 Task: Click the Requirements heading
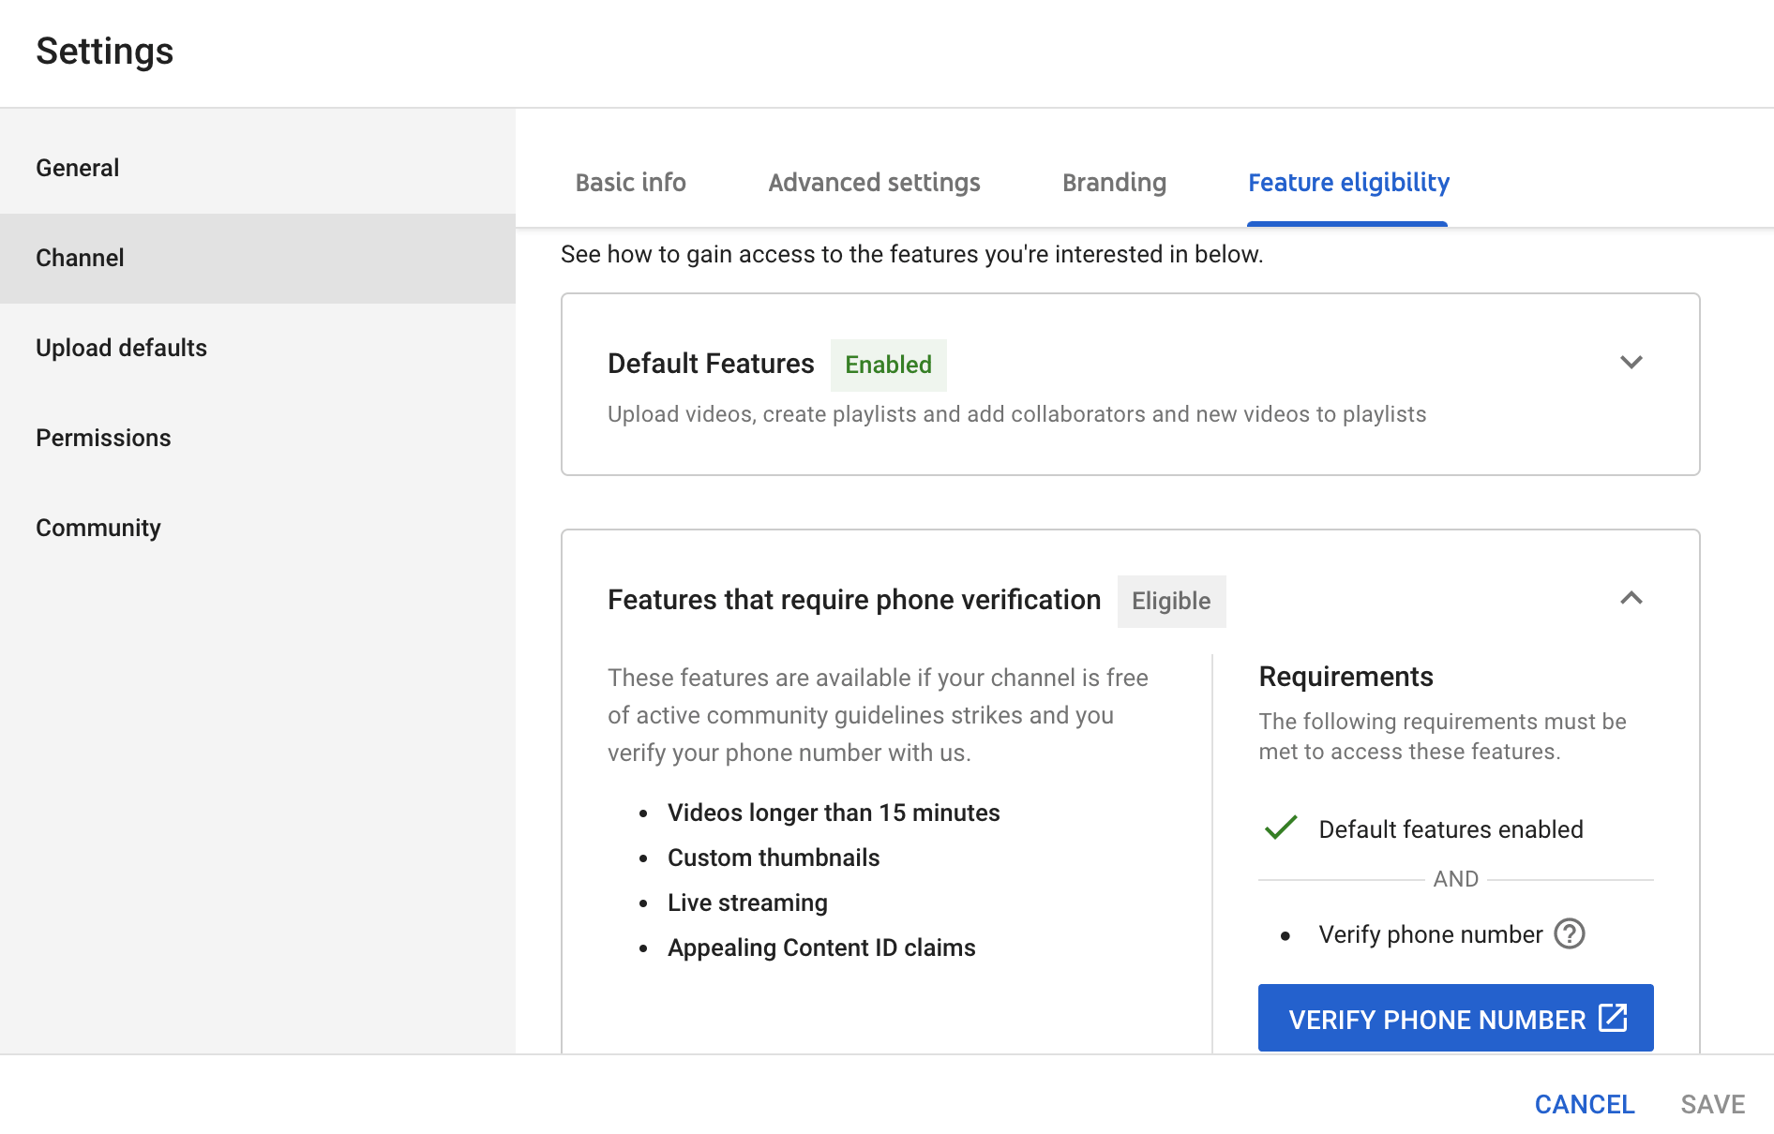pyautogui.click(x=1346, y=677)
